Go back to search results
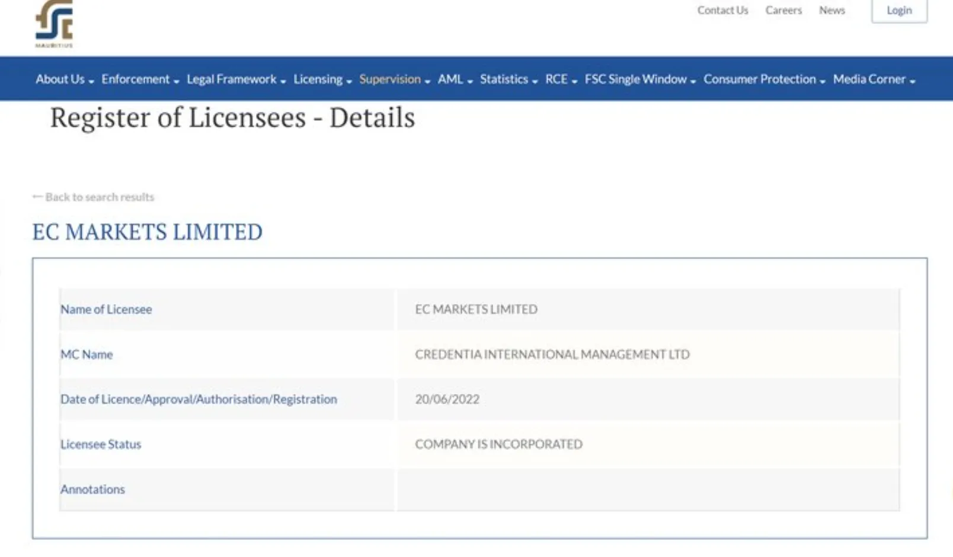This screenshot has height=557, width=953. point(94,197)
